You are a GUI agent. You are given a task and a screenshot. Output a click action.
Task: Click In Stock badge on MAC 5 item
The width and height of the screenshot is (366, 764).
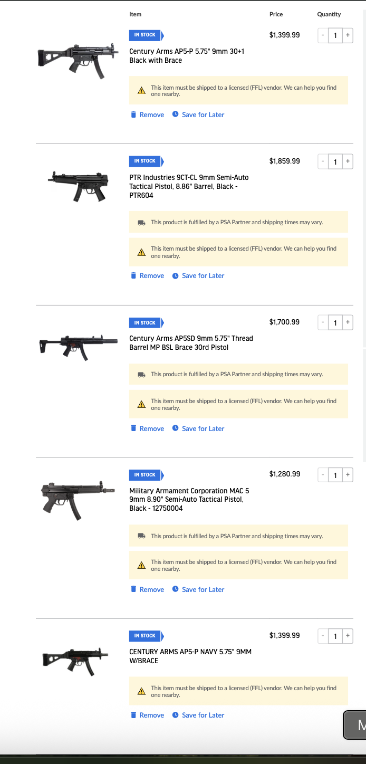coord(147,475)
